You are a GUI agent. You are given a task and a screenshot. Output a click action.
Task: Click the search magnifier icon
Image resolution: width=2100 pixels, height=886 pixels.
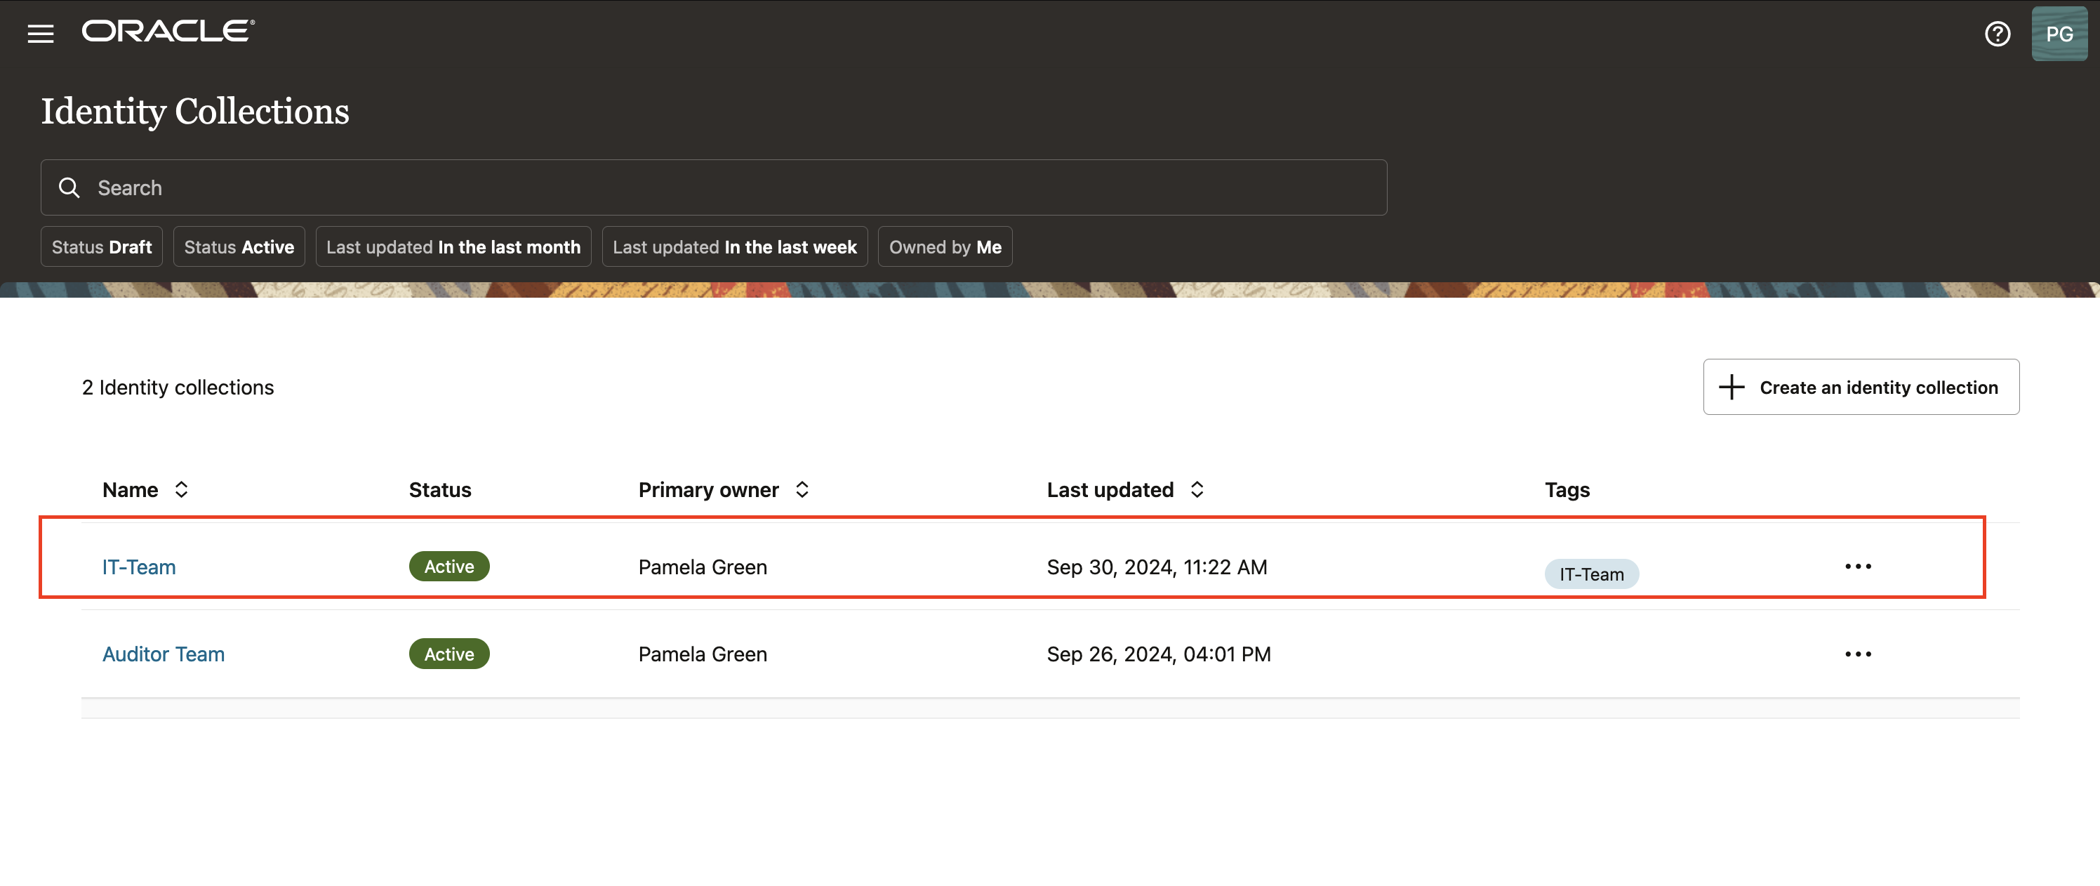(69, 187)
